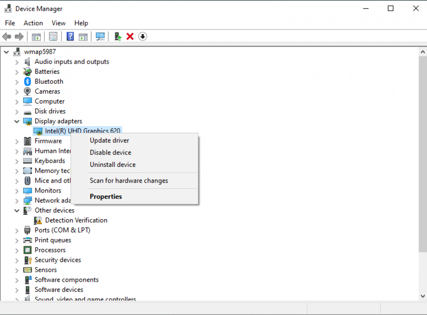Select the Detection Verification device label
427x315 pixels.
76,220
